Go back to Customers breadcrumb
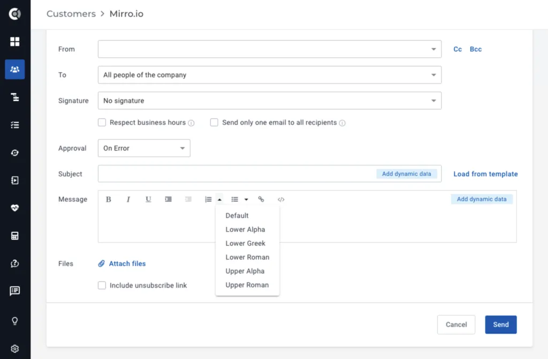 [x=71, y=14]
